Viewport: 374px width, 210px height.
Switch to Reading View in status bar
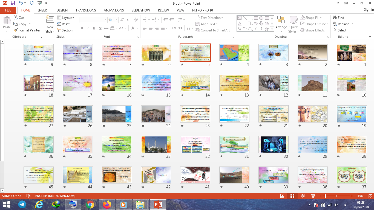click(303, 196)
